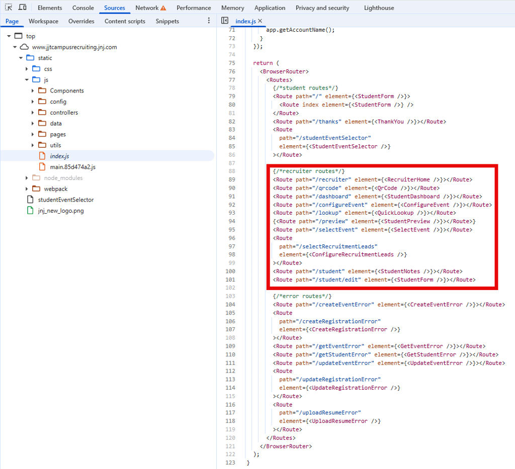The width and height of the screenshot is (515, 469).
Task: Expand the data folder
Action: pos(33,123)
